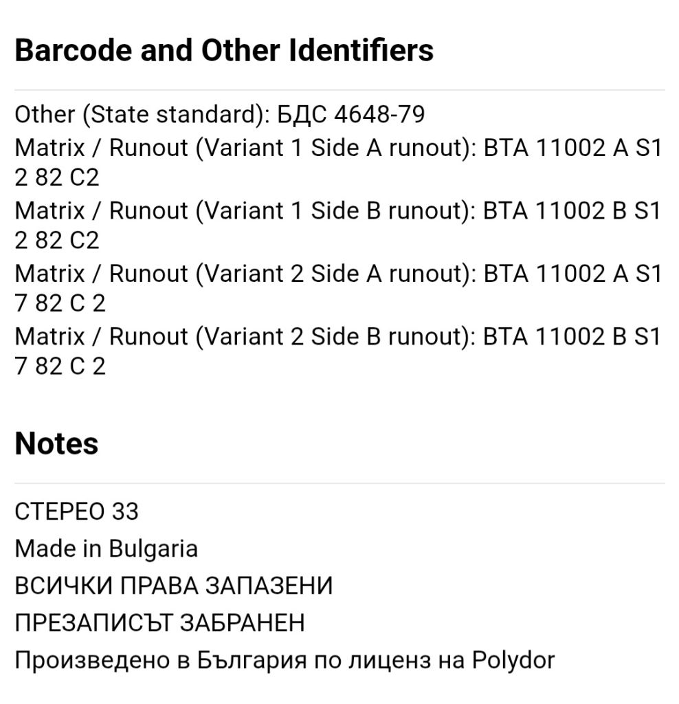Click Variant 1 Side A runout entry
Screen dimensions: 679x704
pos(339,162)
